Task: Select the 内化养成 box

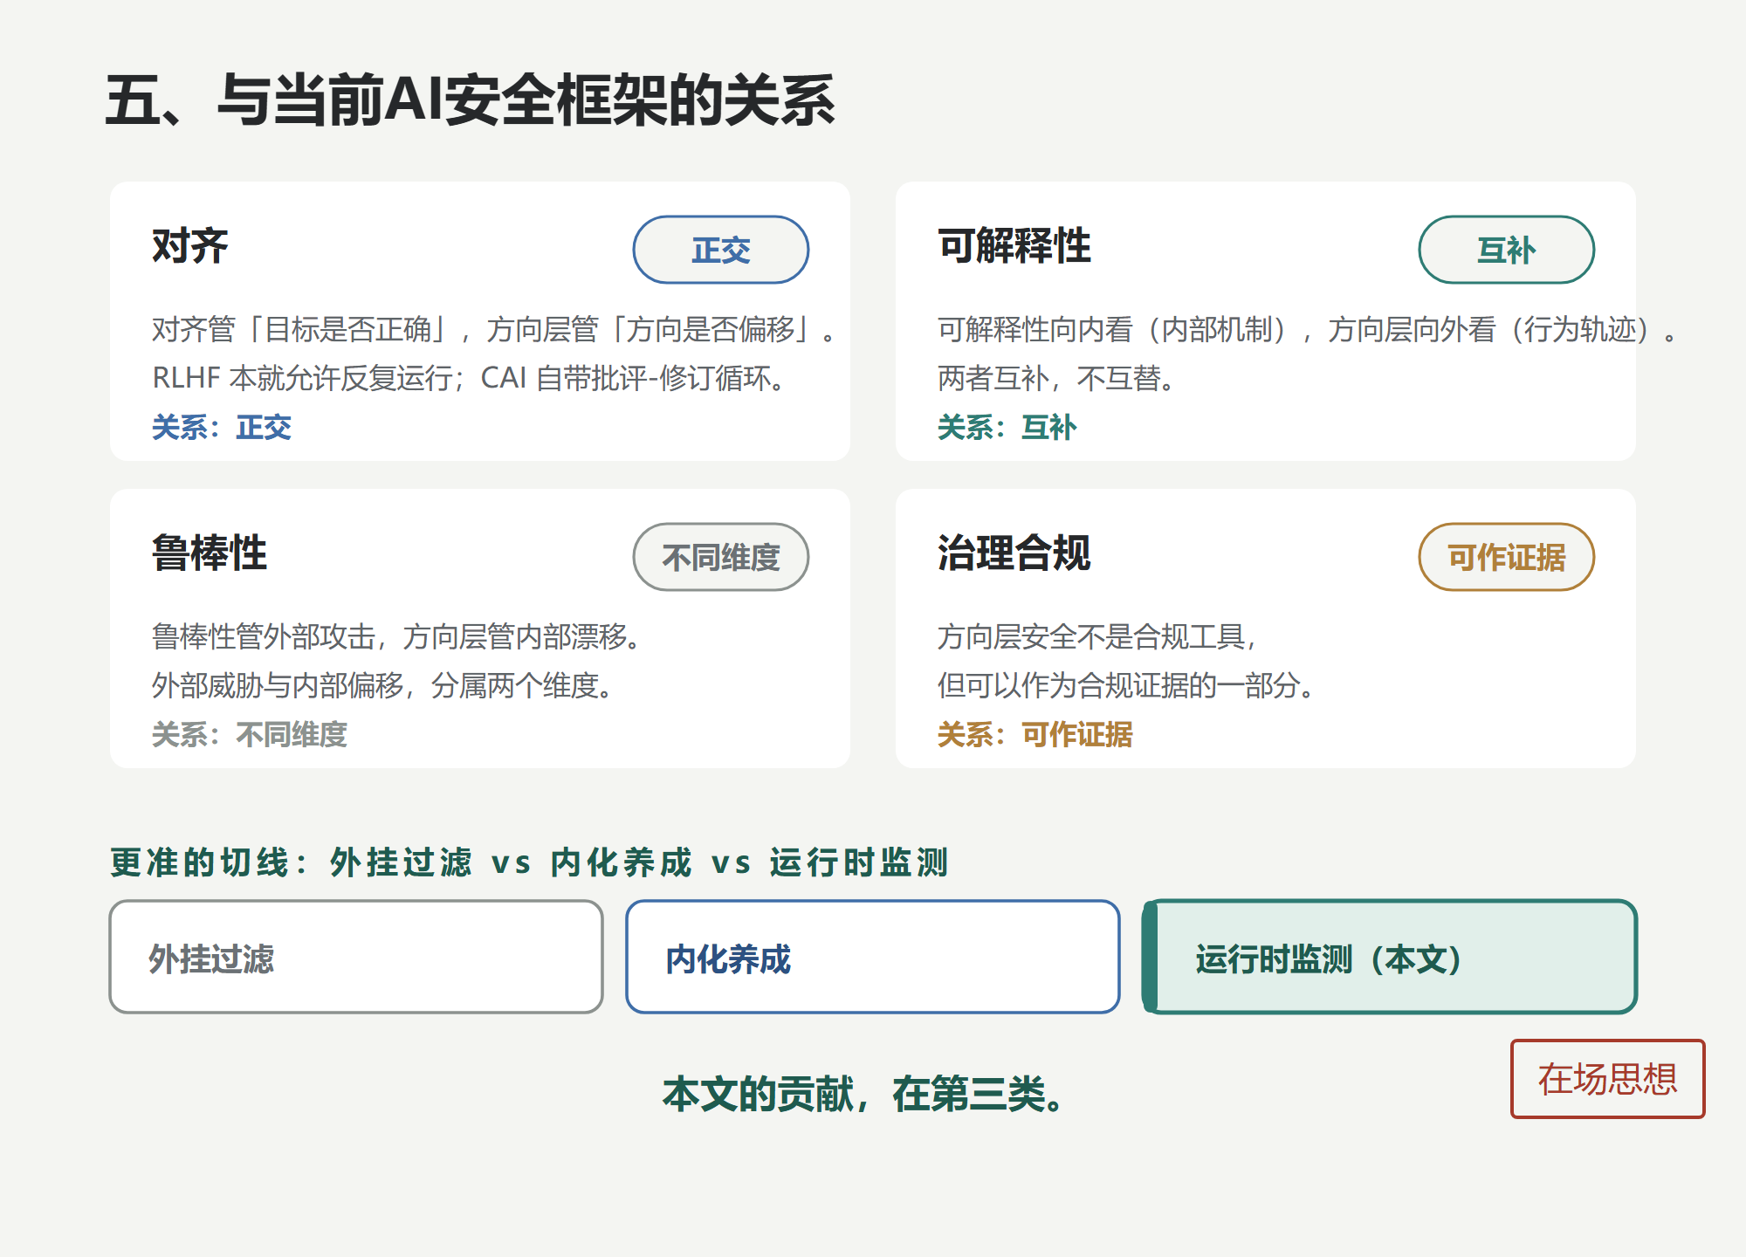Action: tap(873, 957)
